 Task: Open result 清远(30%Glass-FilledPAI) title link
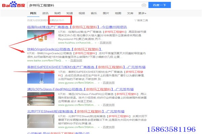click(x=80, y=89)
